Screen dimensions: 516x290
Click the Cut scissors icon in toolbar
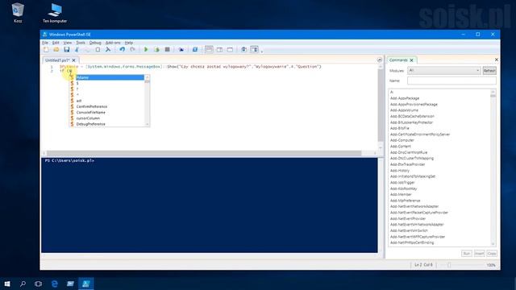(77, 50)
